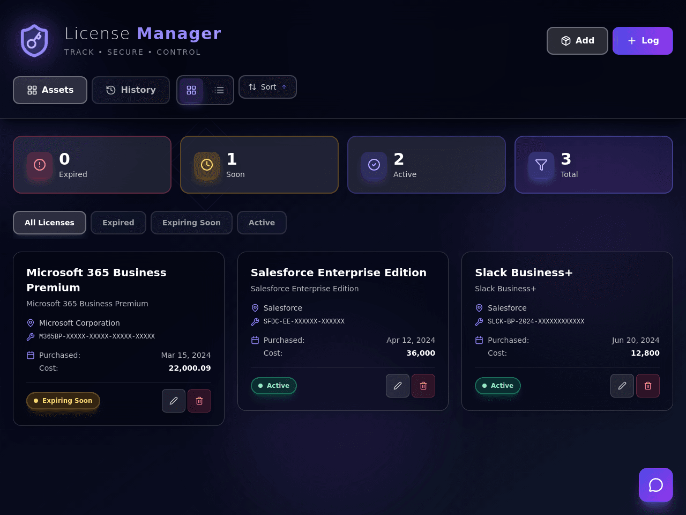Click location pin in Slack Business+ card

pos(479,308)
